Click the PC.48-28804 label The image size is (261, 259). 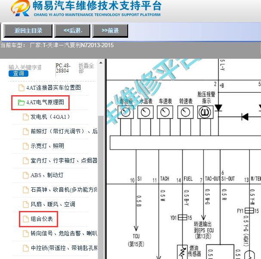[63, 68]
